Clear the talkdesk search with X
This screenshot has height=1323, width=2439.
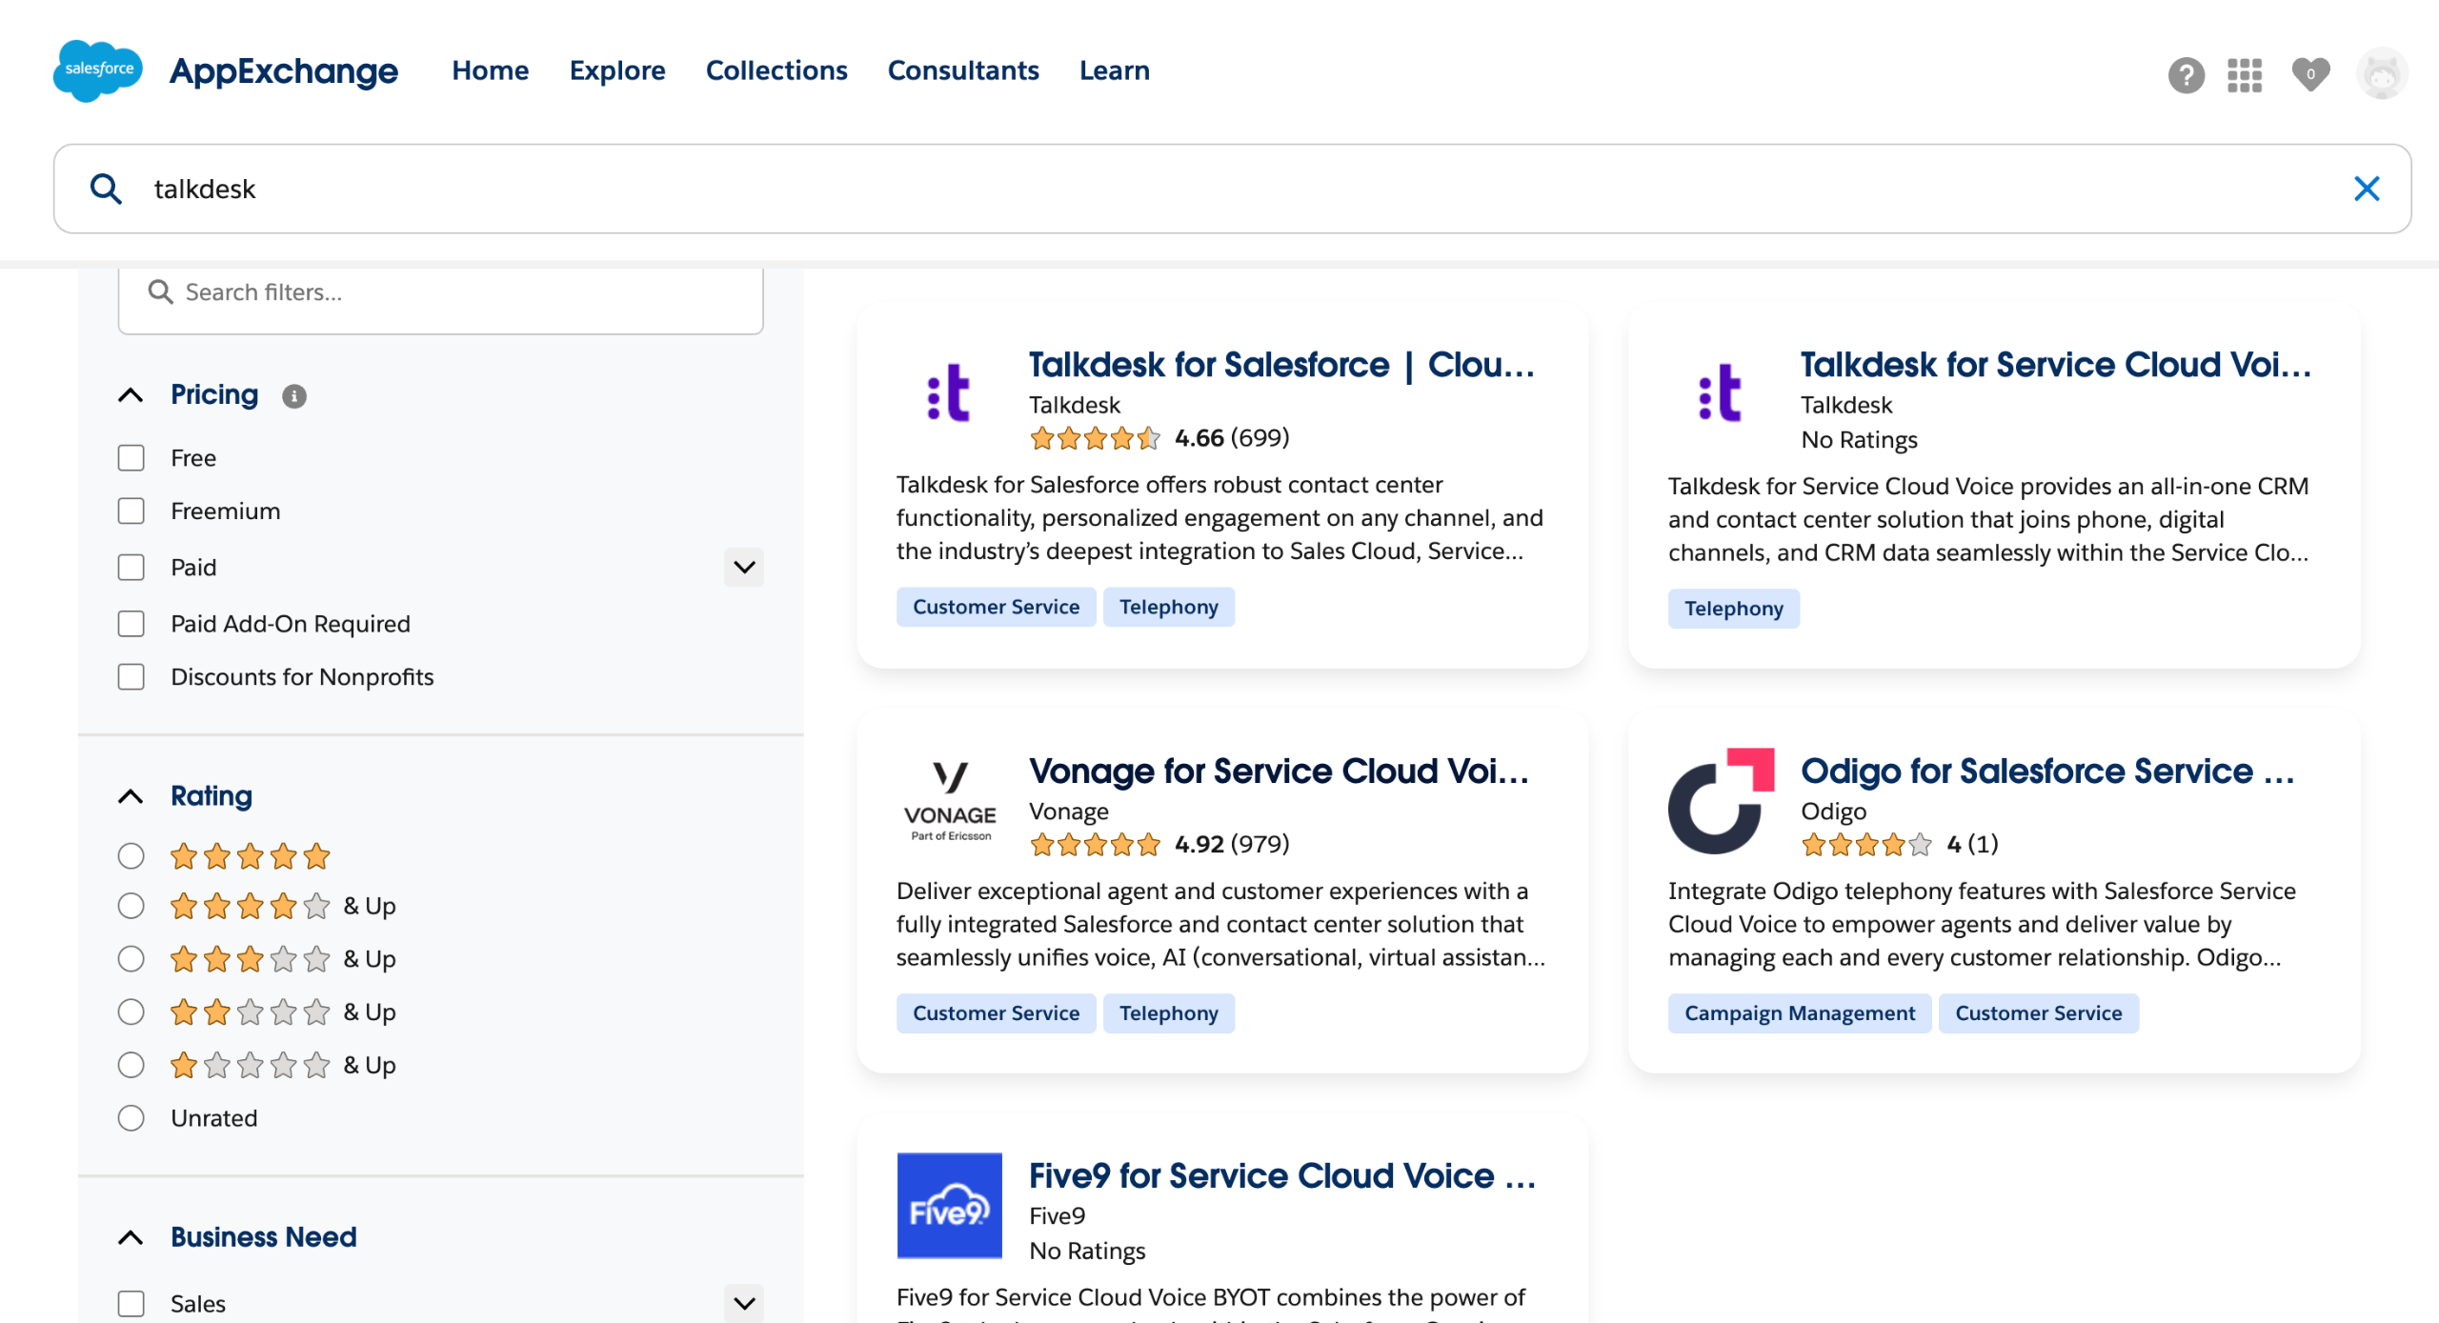click(x=2366, y=189)
